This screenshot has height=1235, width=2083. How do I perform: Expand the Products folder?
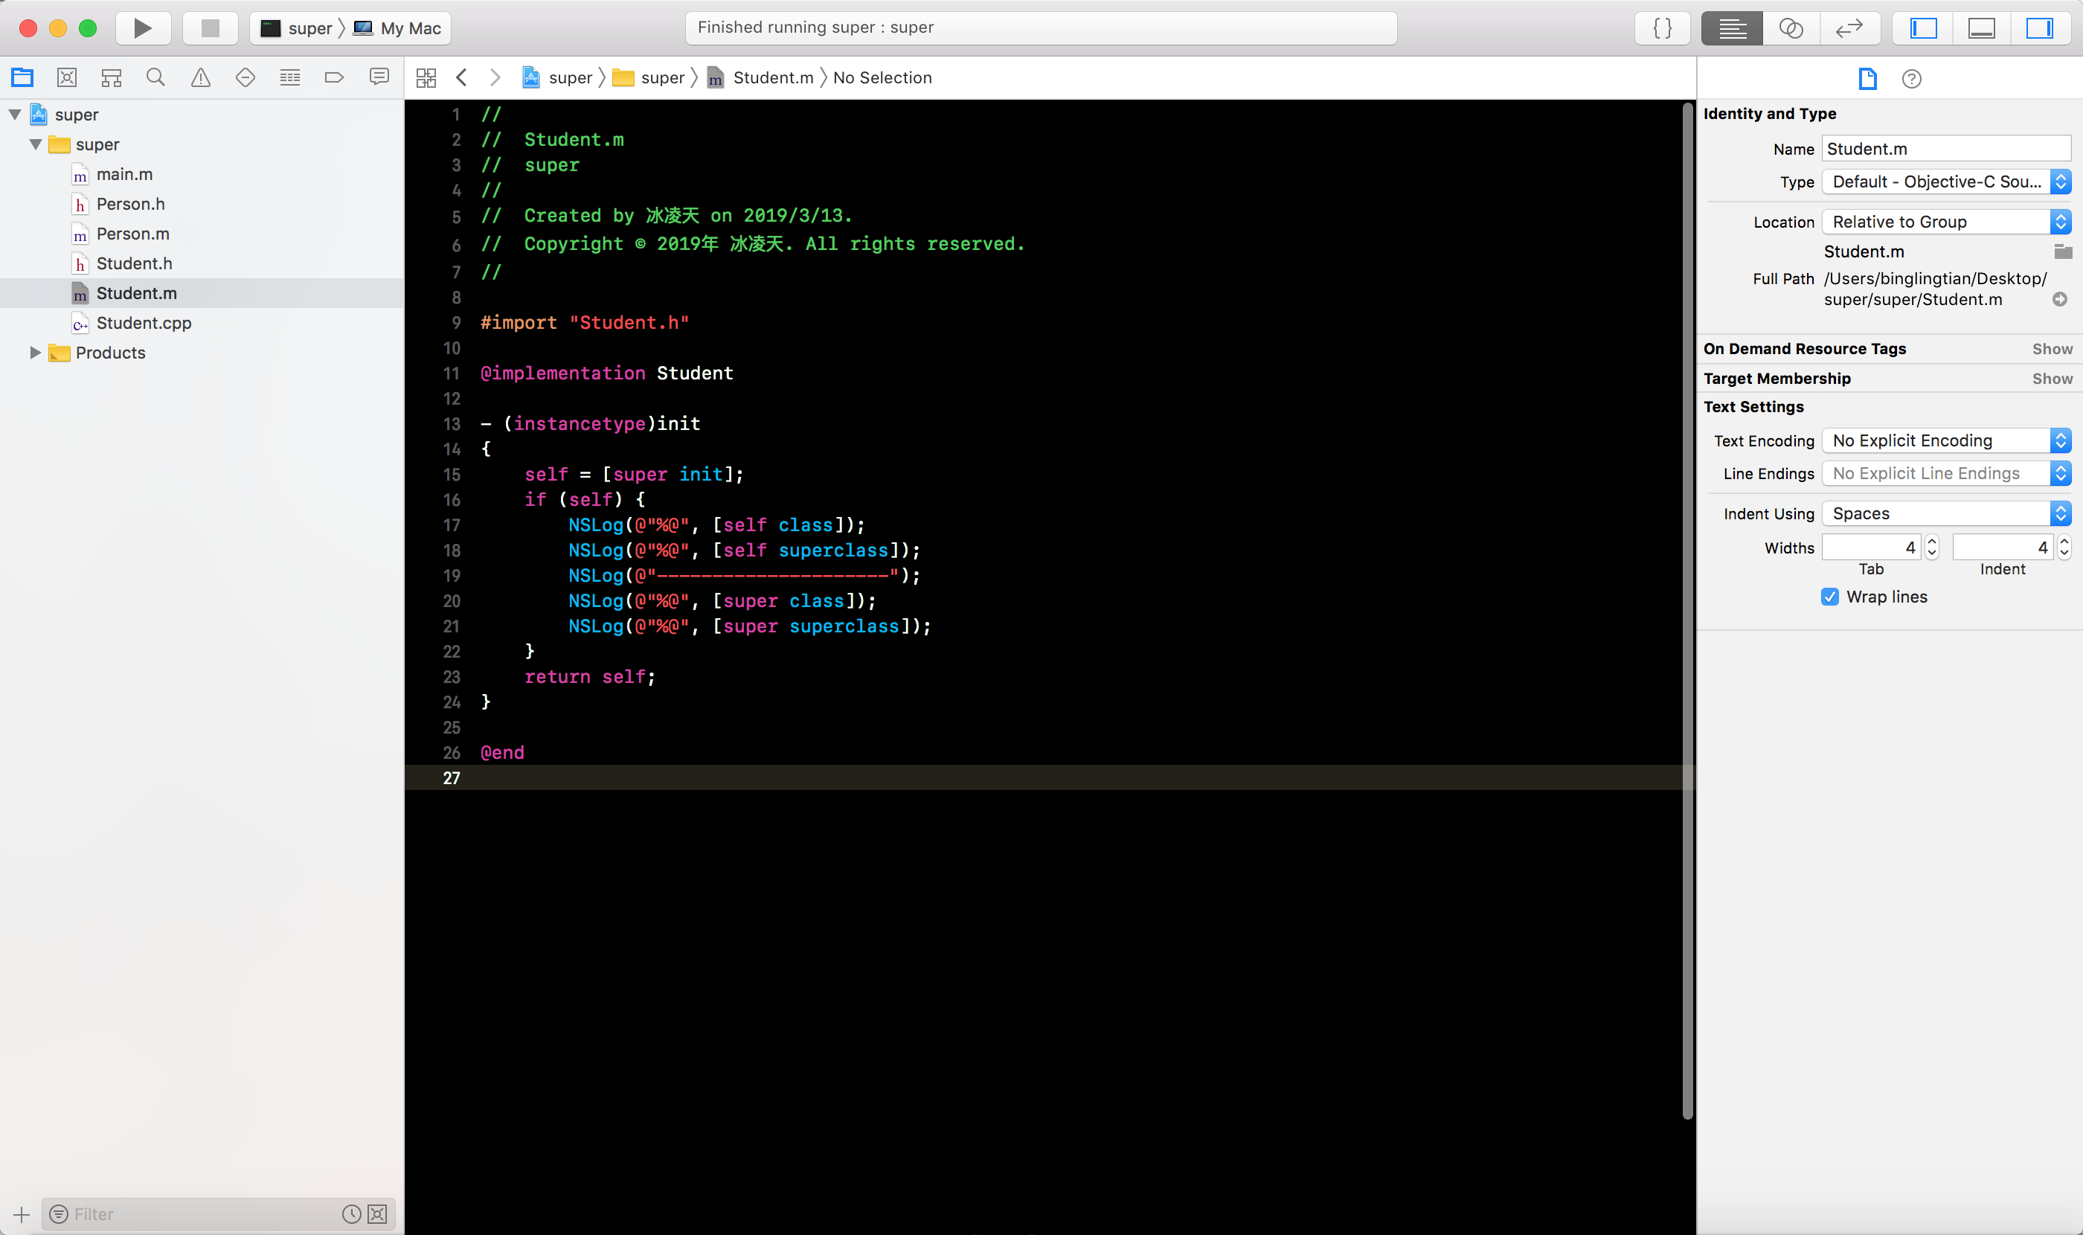(35, 353)
